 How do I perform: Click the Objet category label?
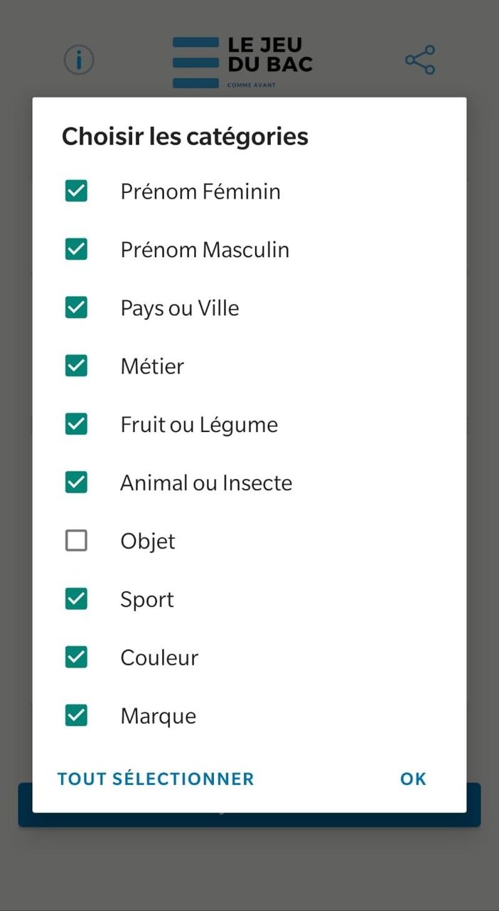[x=147, y=541]
